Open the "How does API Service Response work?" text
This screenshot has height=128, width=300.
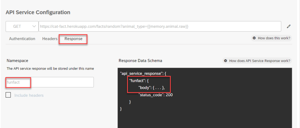click(x=260, y=61)
